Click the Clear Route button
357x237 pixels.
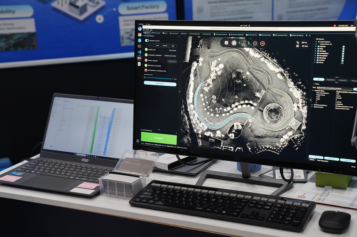172,51
